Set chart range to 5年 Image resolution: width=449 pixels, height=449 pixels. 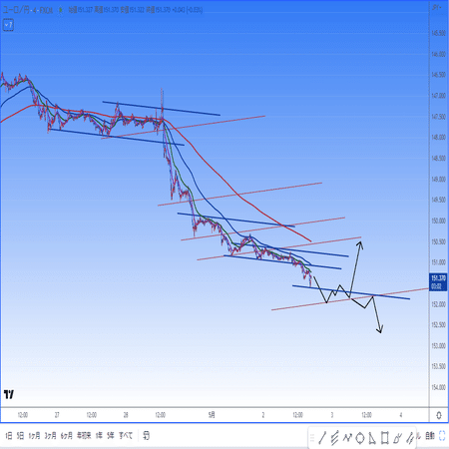click(111, 436)
